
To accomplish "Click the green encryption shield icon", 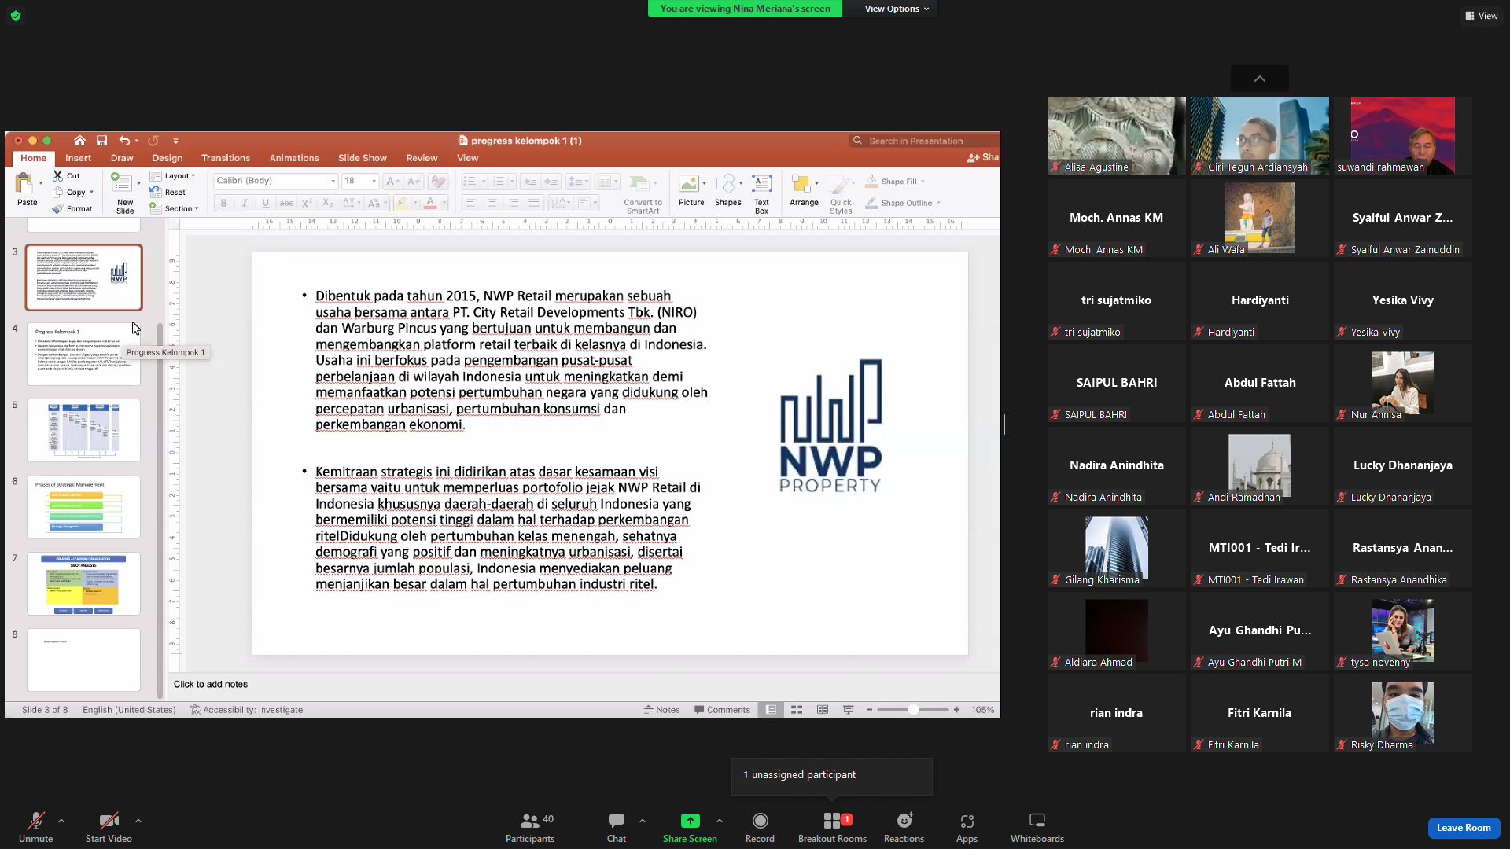I will click(16, 16).
